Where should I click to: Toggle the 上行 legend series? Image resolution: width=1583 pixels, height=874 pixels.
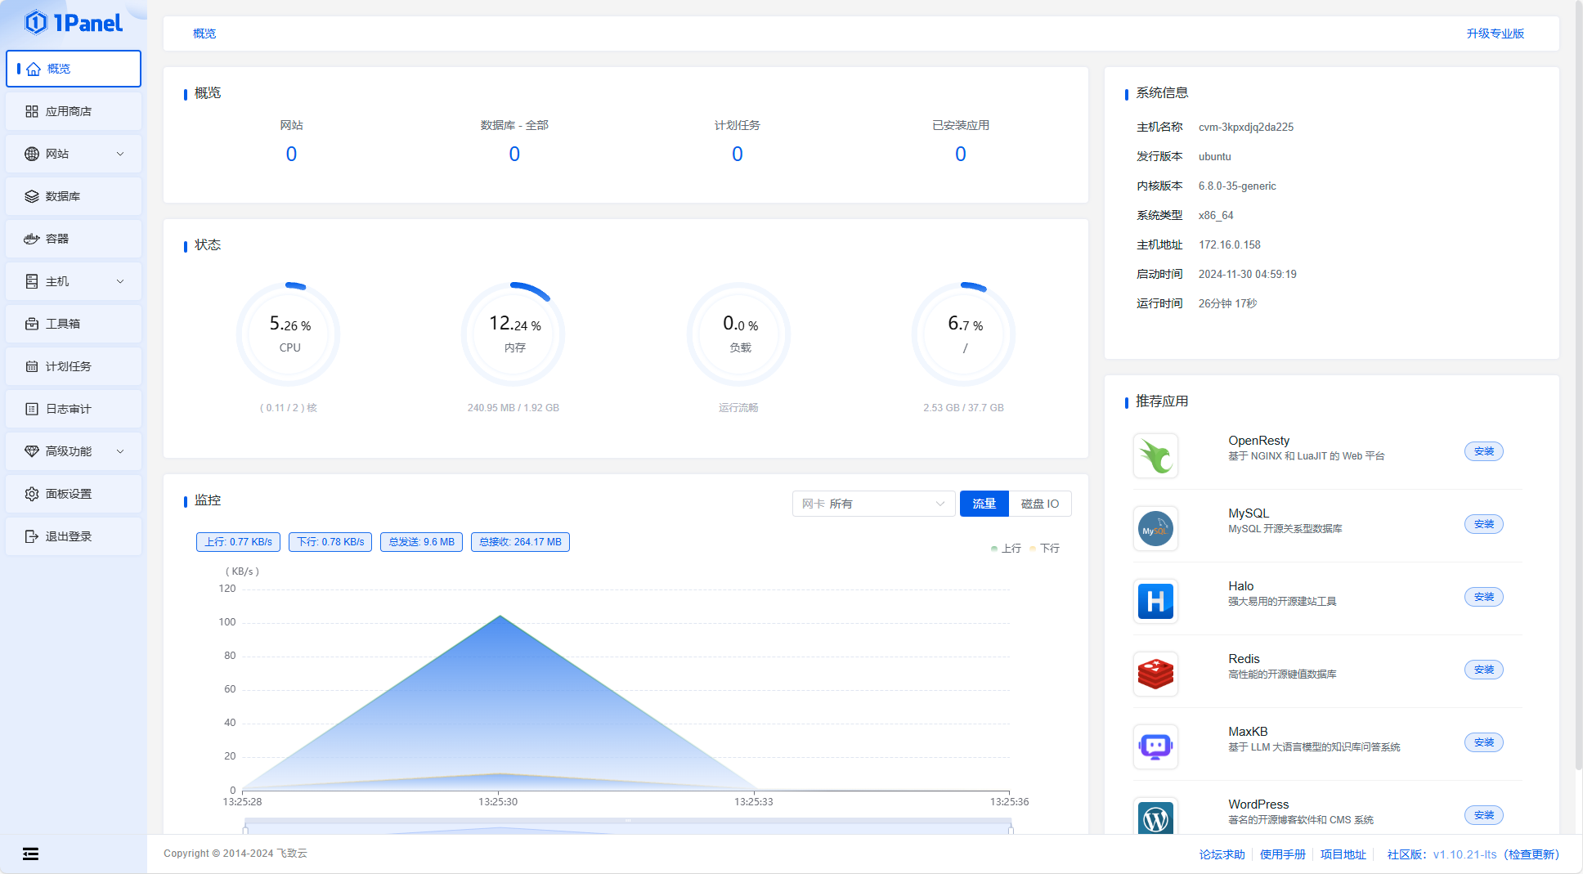point(1006,549)
